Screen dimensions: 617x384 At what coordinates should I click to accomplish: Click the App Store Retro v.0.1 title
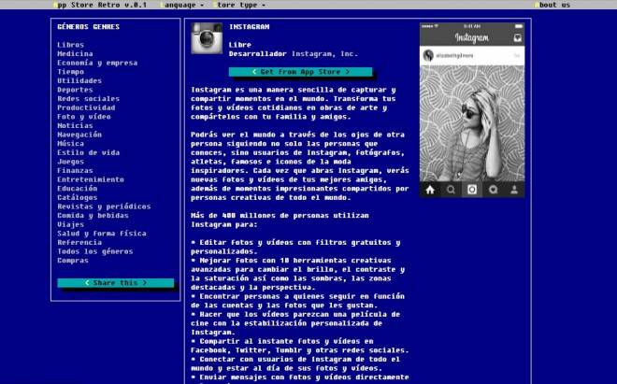100,5
